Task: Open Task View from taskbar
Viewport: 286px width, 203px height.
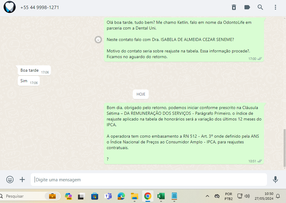Action: coord(81,196)
